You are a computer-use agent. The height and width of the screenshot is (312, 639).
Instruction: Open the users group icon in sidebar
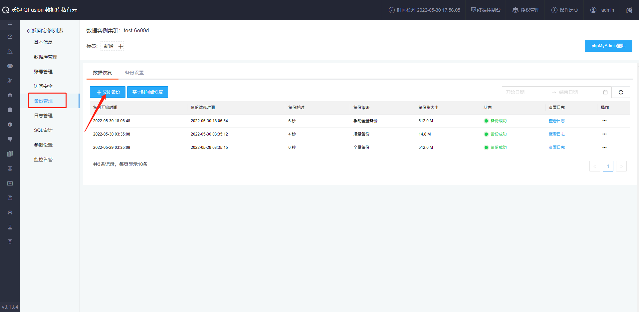(x=10, y=212)
